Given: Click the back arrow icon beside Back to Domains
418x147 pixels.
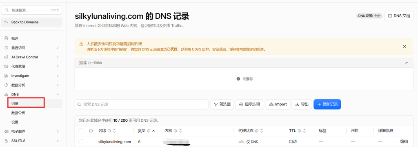Looking at the screenshot, I should pyautogui.click(x=6, y=22).
